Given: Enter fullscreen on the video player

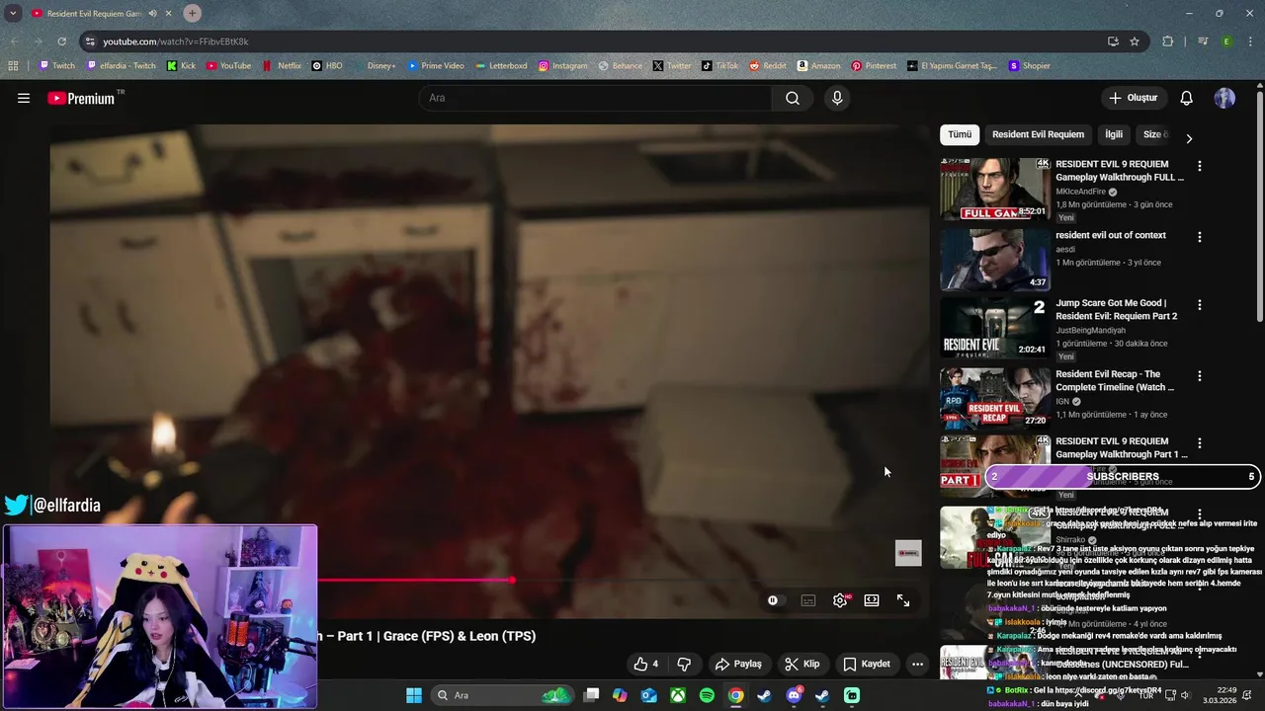Looking at the screenshot, I should tap(903, 600).
